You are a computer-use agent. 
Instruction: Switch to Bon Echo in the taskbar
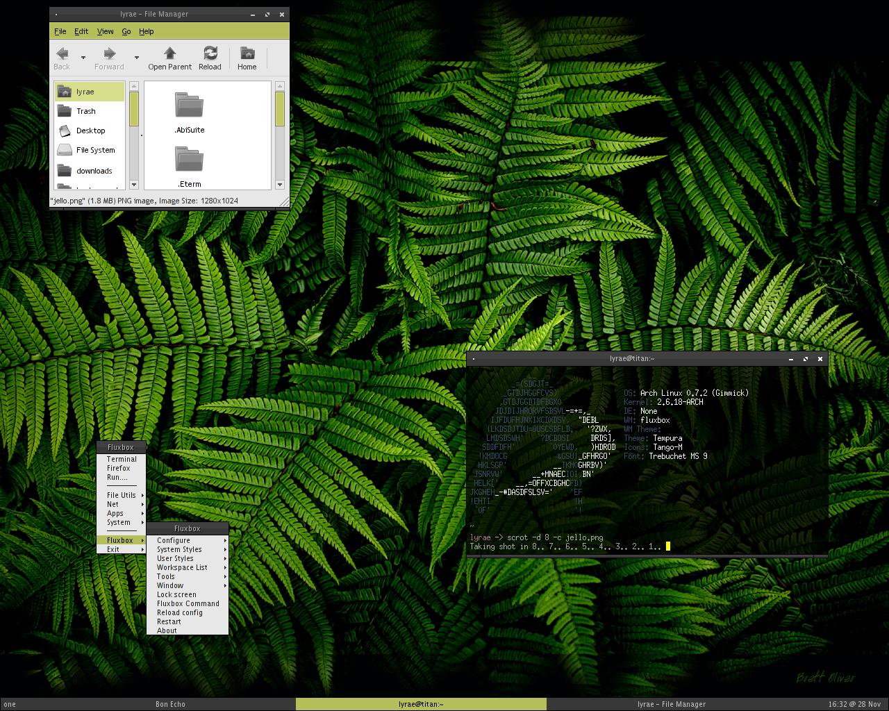pos(170,704)
